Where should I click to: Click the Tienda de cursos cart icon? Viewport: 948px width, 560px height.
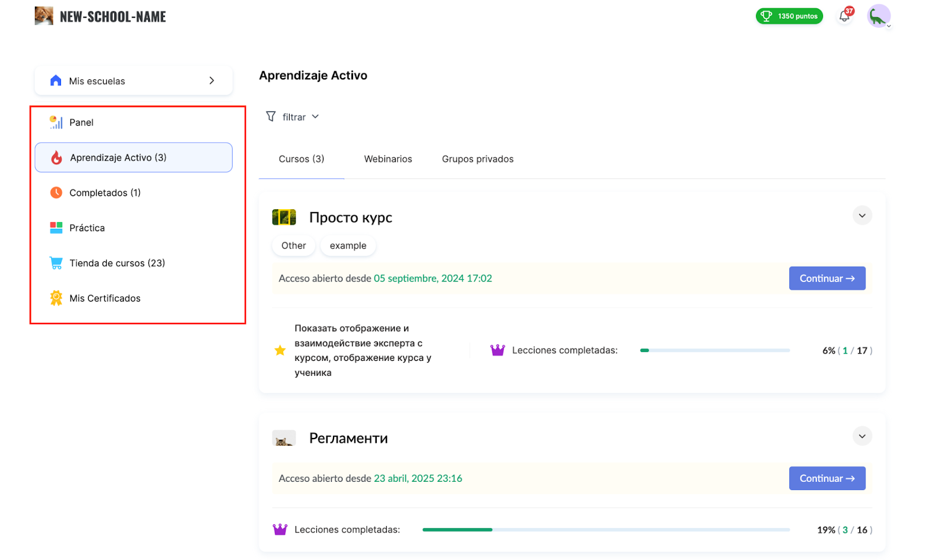click(56, 263)
